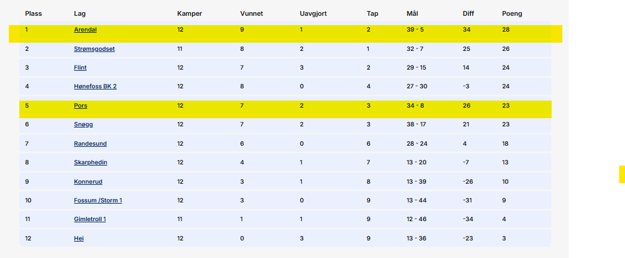
Task: Click the Plass column header
Action: coord(33,13)
